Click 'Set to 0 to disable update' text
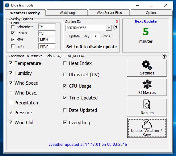This screenshot has height=156, width=176. [91, 47]
